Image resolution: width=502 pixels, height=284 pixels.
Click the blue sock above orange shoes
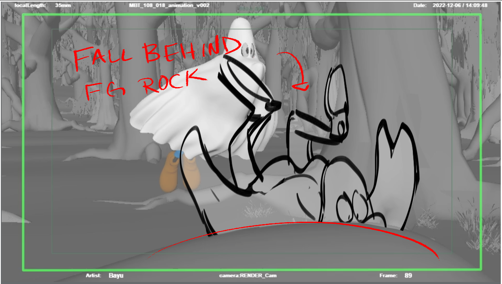[x=178, y=154]
